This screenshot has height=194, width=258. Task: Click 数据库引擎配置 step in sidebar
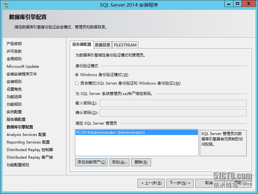(x=20, y=127)
